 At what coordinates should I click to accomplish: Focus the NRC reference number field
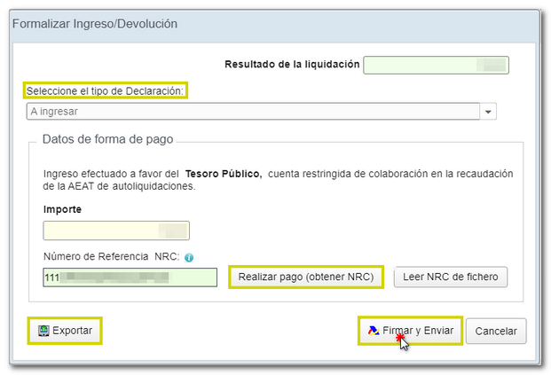coord(130,277)
